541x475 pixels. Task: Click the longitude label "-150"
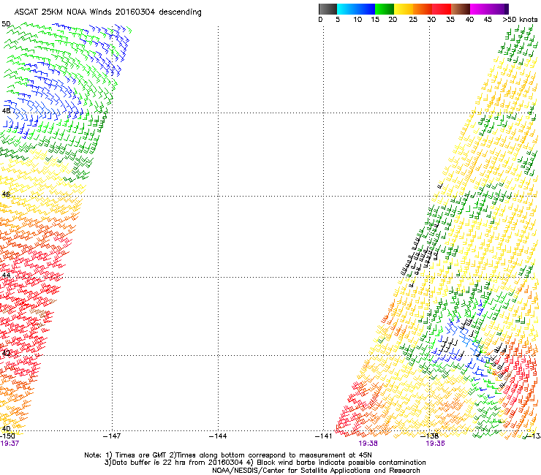pyautogui.click(x=7, y=436)
